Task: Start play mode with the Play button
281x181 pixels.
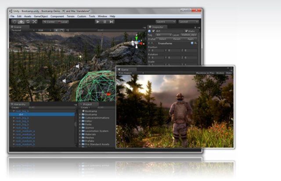Action: point(97,22)
